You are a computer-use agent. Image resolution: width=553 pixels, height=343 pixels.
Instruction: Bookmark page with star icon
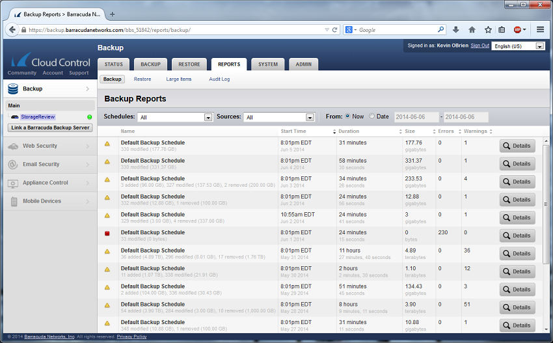click(x=488, y=30)
